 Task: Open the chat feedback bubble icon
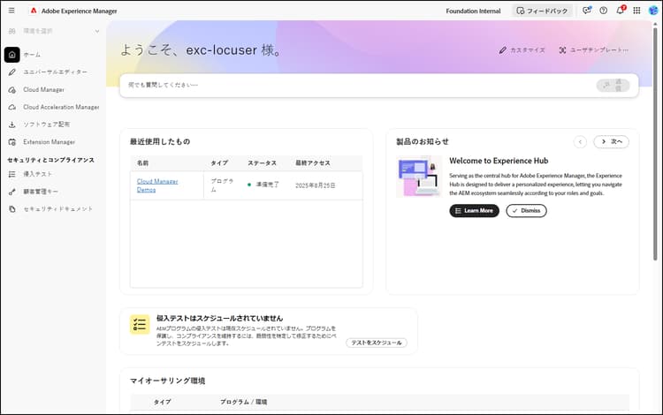pyautogui.click(x=586, y=11)
